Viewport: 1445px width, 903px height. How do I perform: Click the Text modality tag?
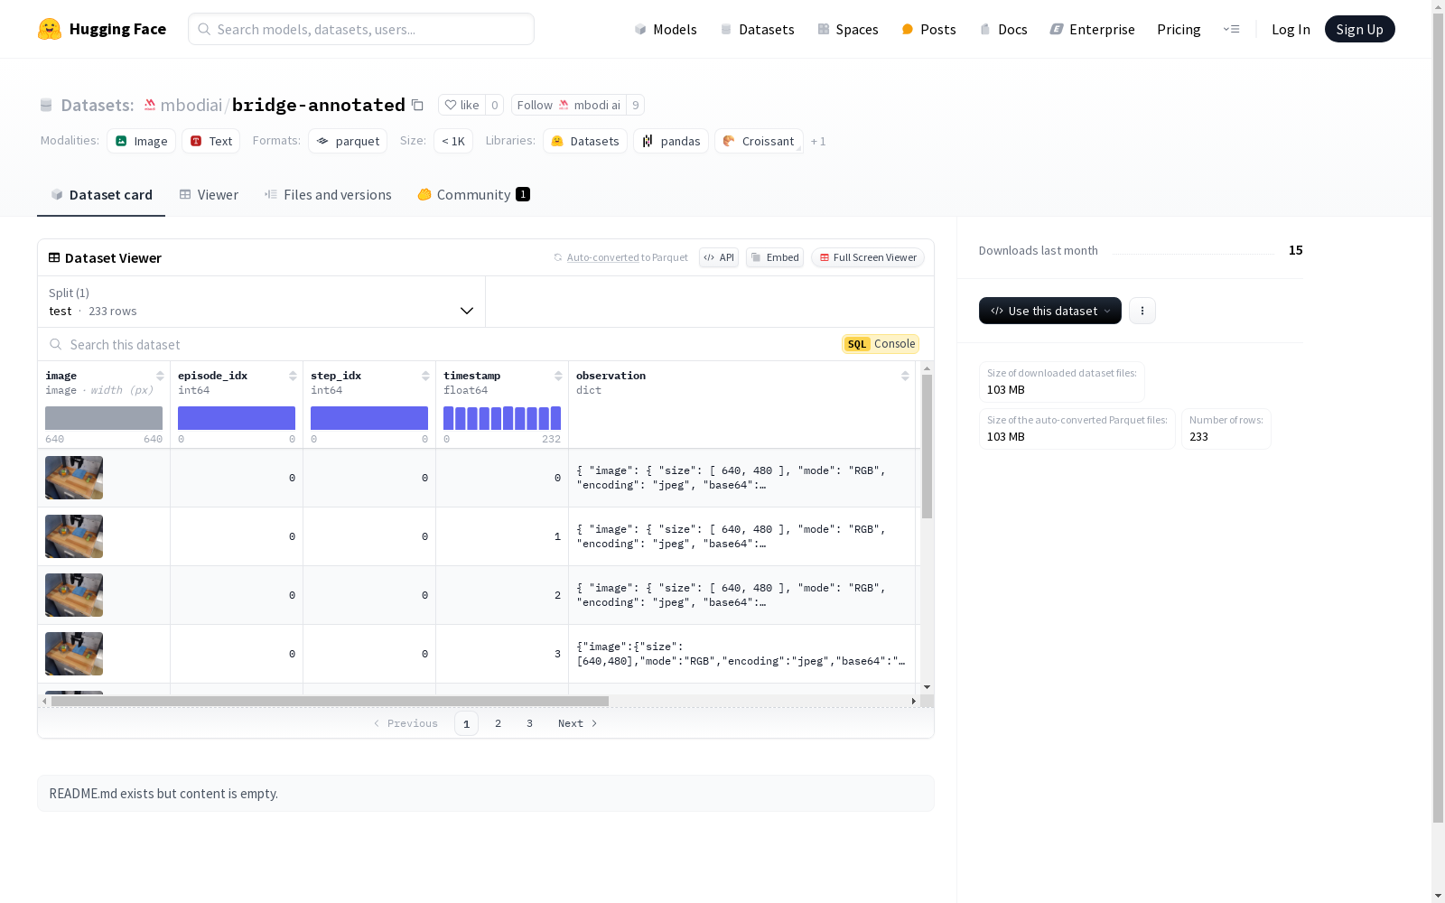(211, 141)
